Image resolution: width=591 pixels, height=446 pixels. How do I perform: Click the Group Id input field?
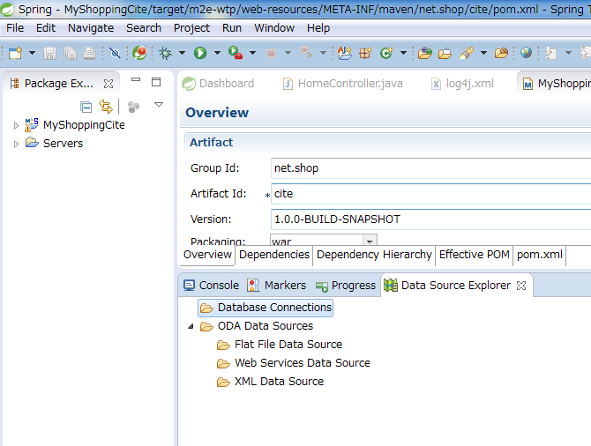click(430, 168)
